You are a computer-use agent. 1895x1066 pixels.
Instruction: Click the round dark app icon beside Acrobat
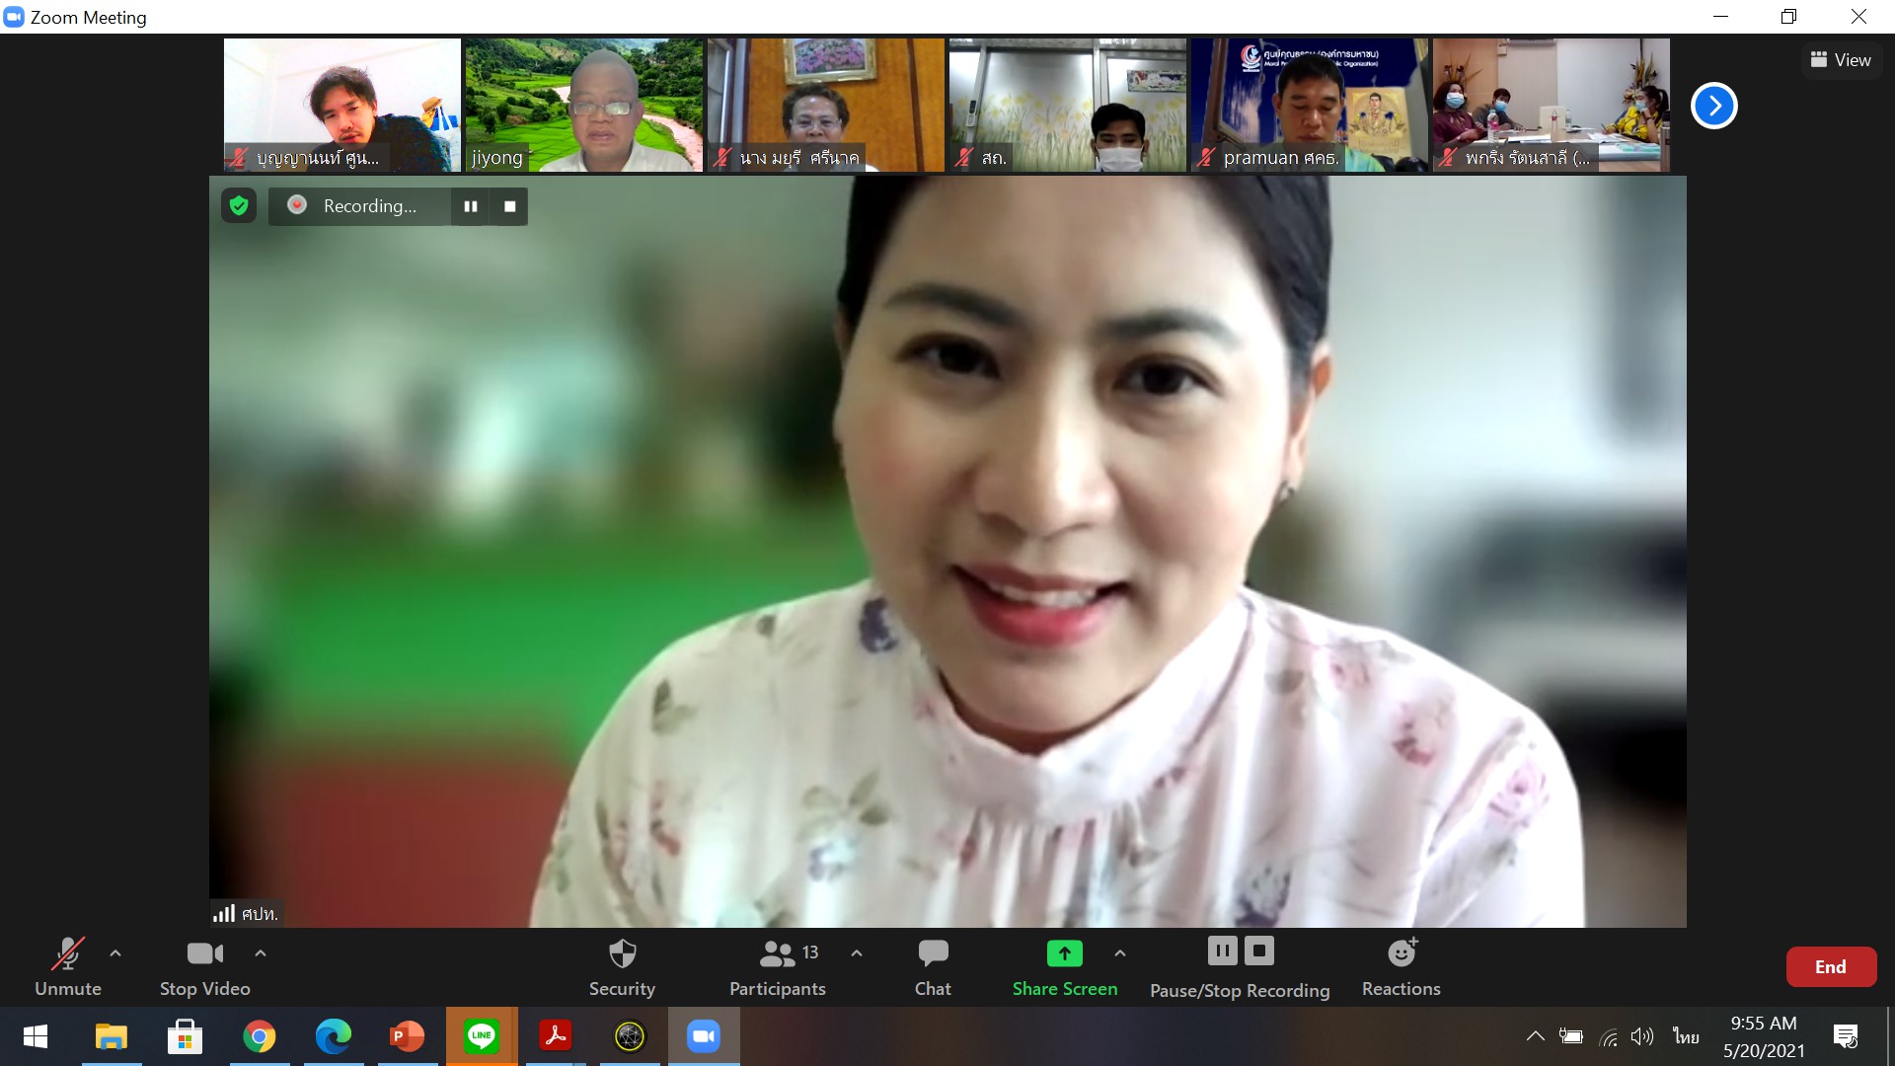coord(630,1036)
